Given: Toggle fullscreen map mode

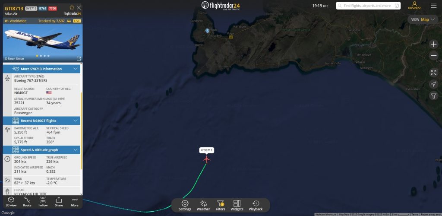Looking at the screenshot, I should click(433, 73).
